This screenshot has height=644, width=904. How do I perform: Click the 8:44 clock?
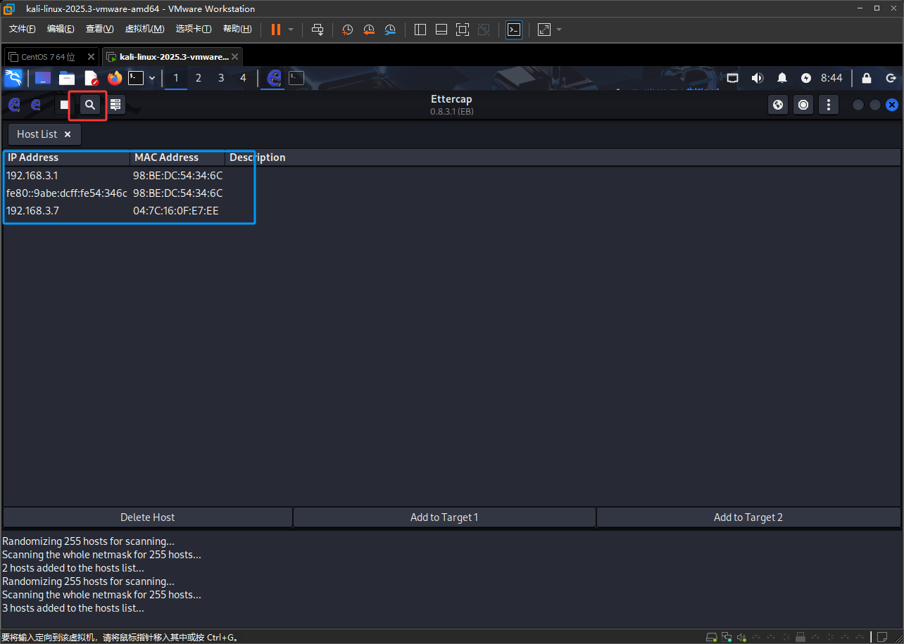pyautogui.click(x=831, y=78)
